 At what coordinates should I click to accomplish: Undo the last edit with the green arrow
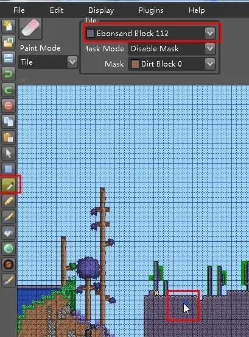[9, 74]
